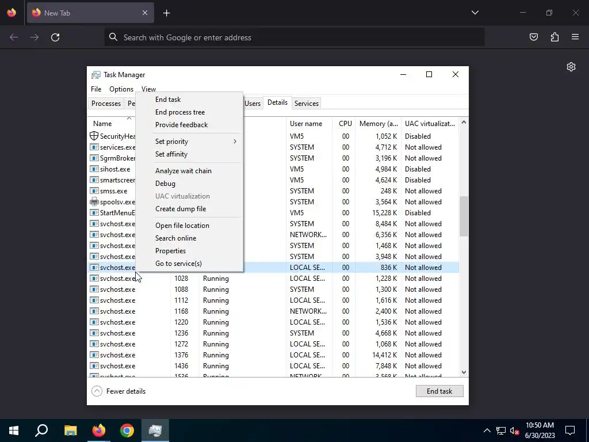Click the network tray icon

501,430
